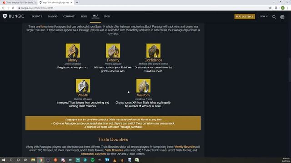This screenshot has width=291, height=163.
Task: Click the Wisdom passage title
Action: (x=143, y=95)
